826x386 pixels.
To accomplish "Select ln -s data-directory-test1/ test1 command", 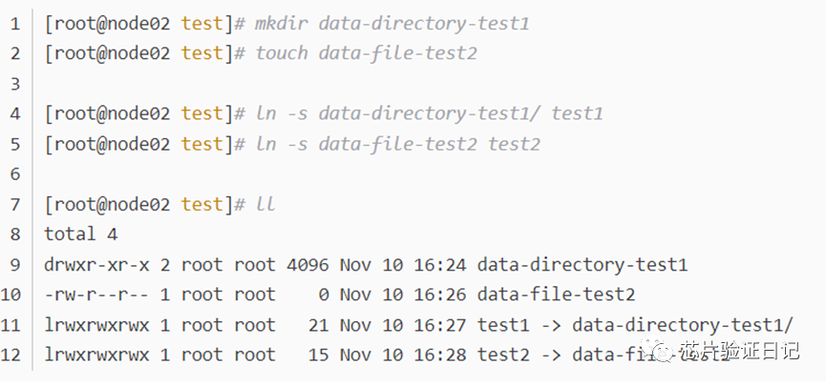I will click(429, 114).
